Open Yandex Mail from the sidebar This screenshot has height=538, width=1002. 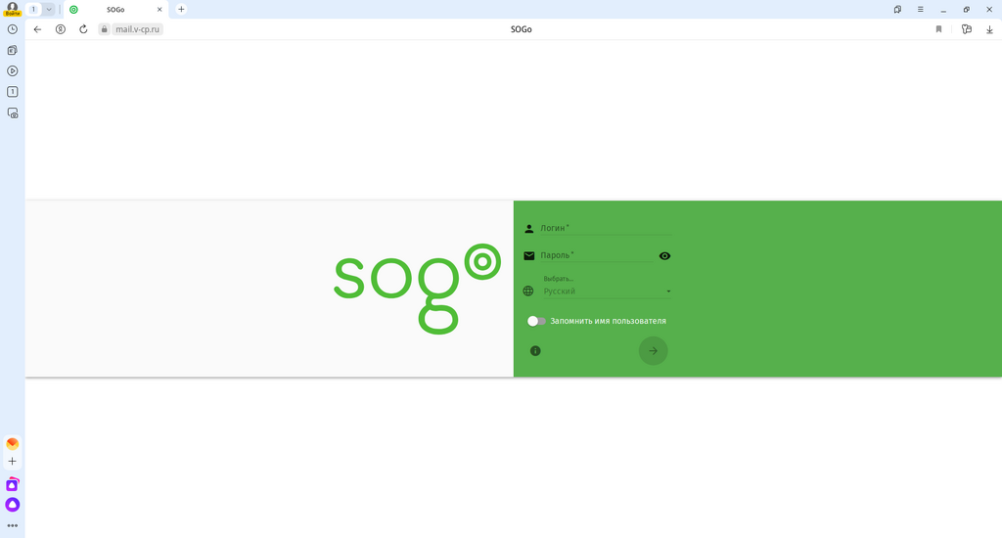(13, 443)
